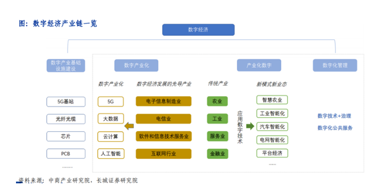This screenshot has width=384, height=189.
Task: Click the blue 数字化公共服务 text
Action: (335, 128)
